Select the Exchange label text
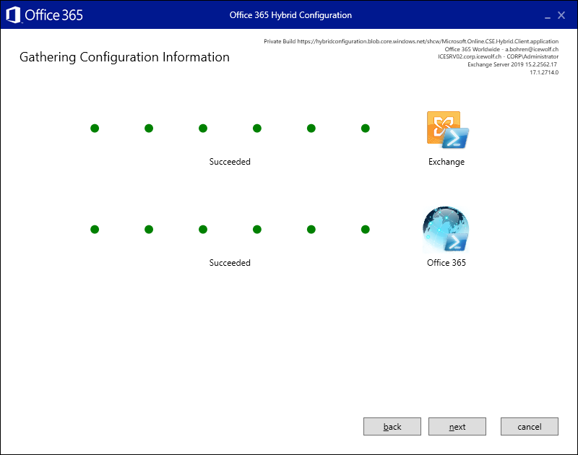The image size is (578, 455). [447, 162]
